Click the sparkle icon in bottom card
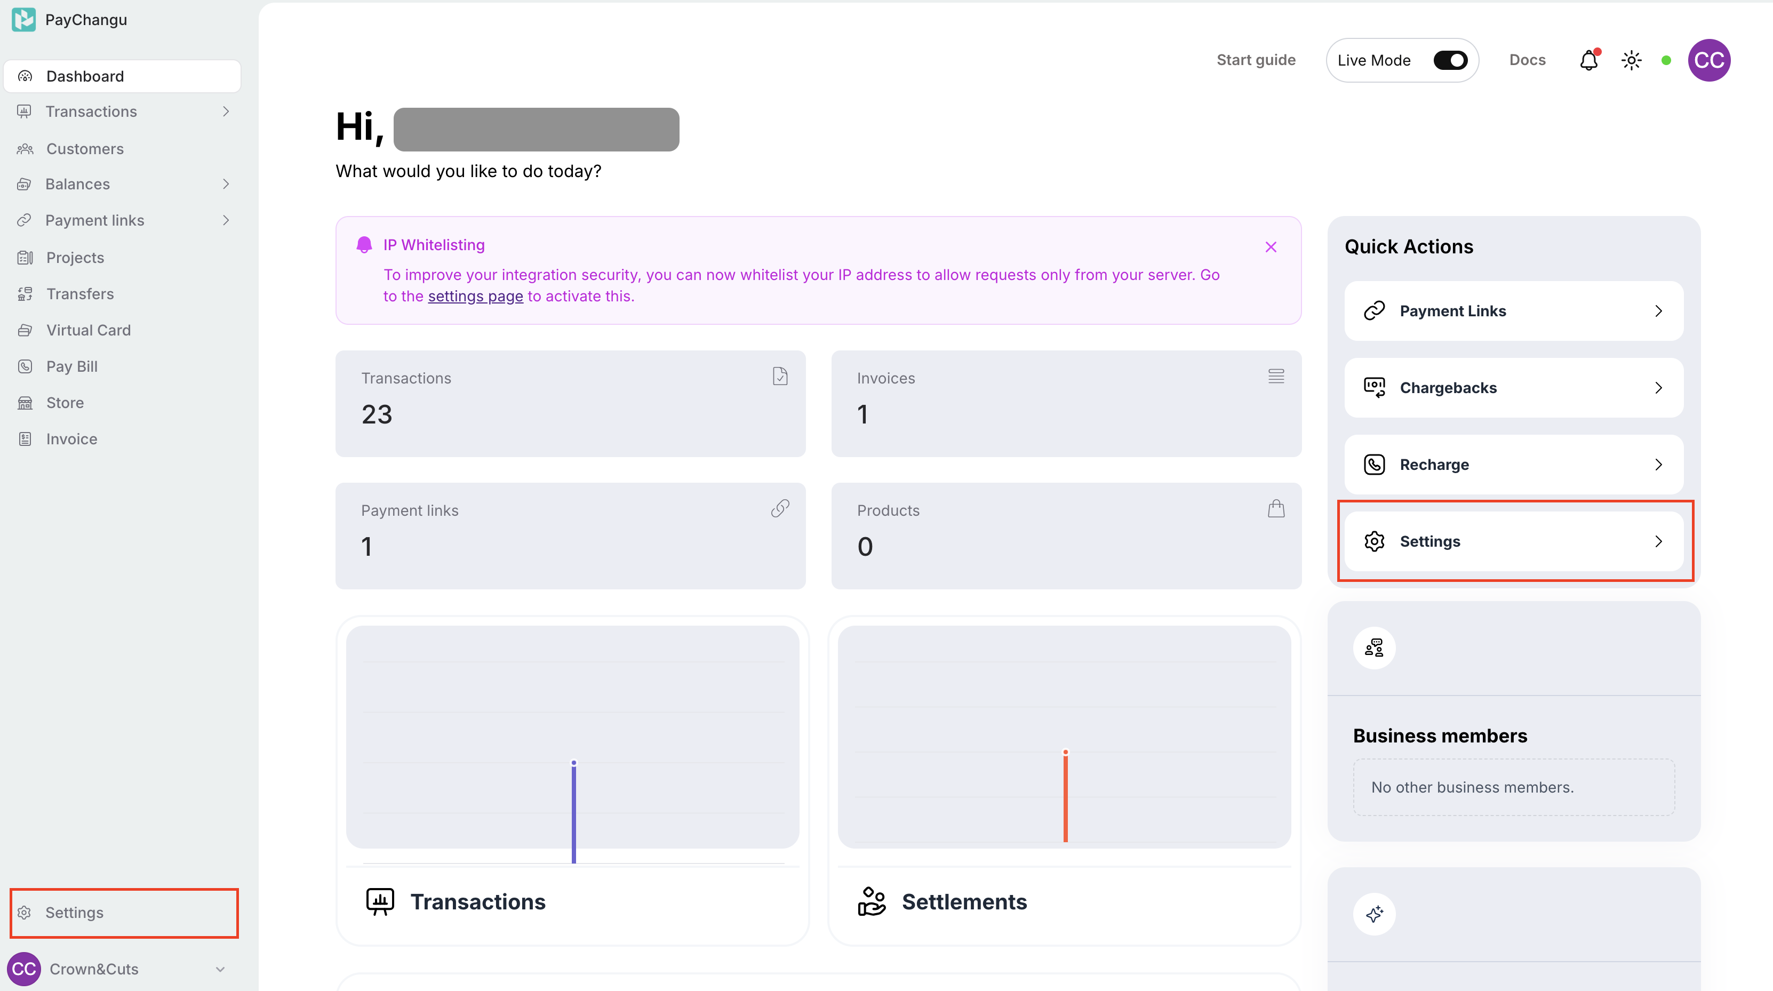 (1374, 914)
